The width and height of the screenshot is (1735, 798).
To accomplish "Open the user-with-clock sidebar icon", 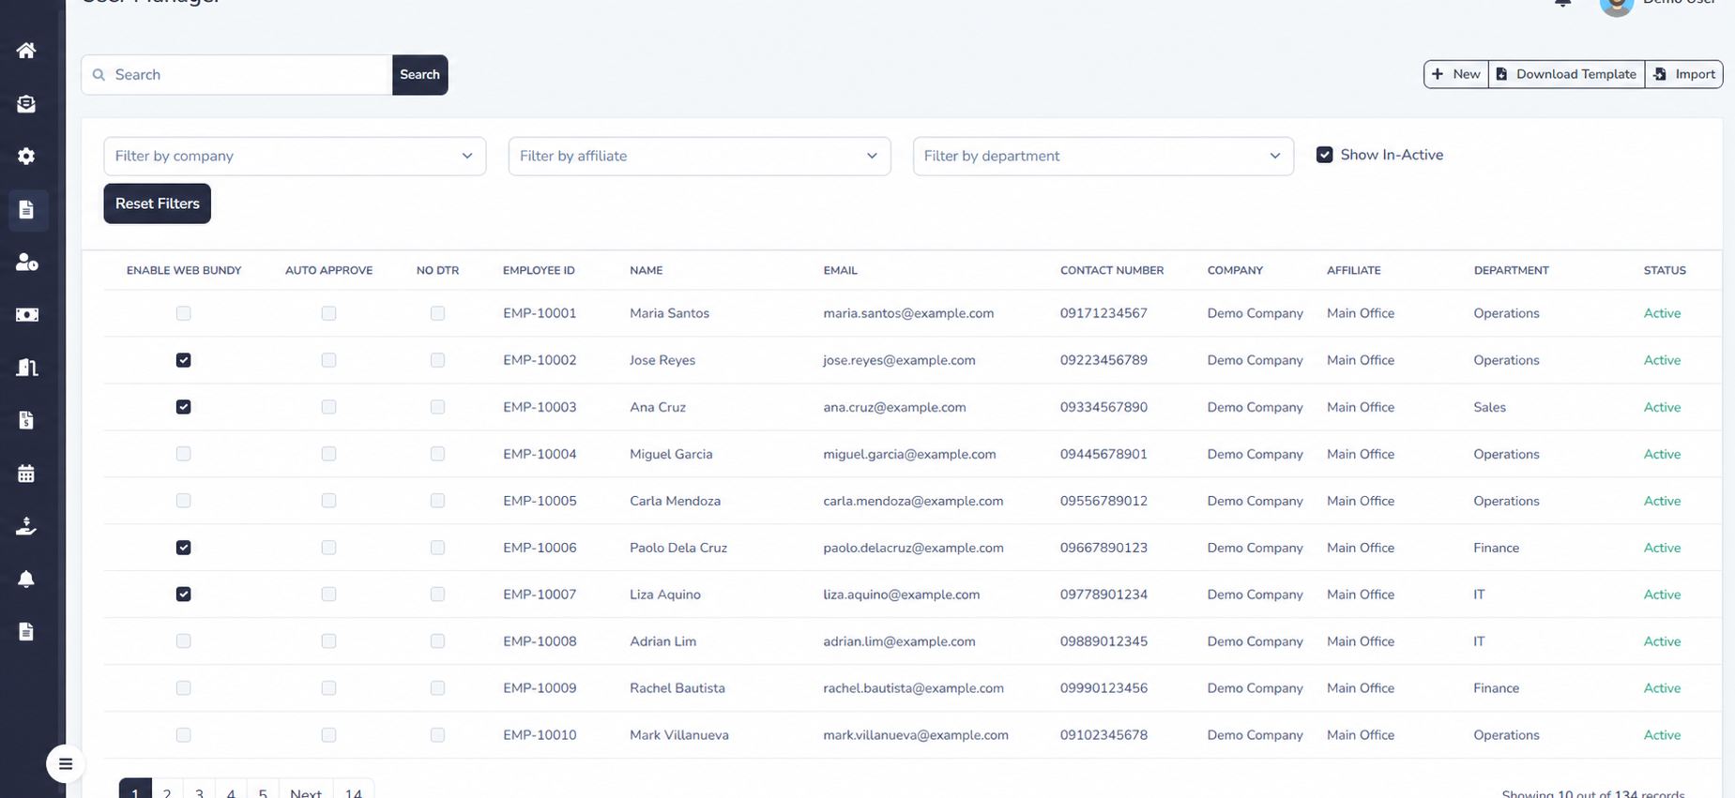I will point(26,263).
